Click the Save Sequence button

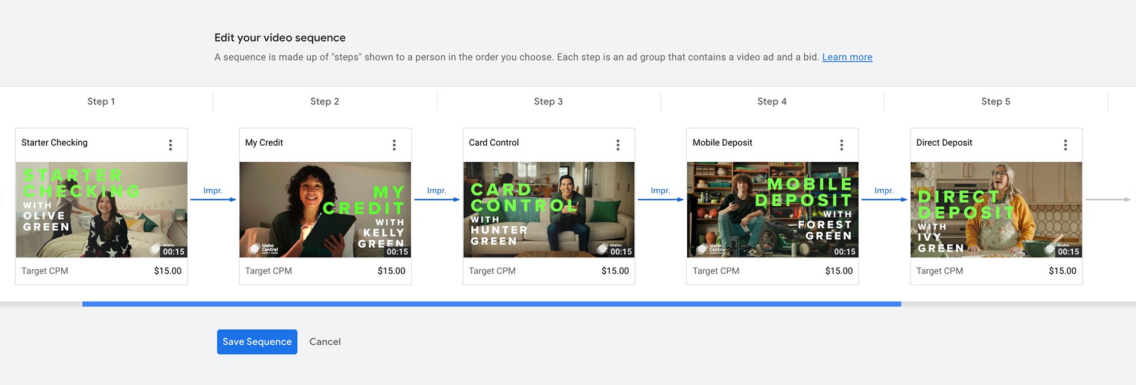(257, 342)
